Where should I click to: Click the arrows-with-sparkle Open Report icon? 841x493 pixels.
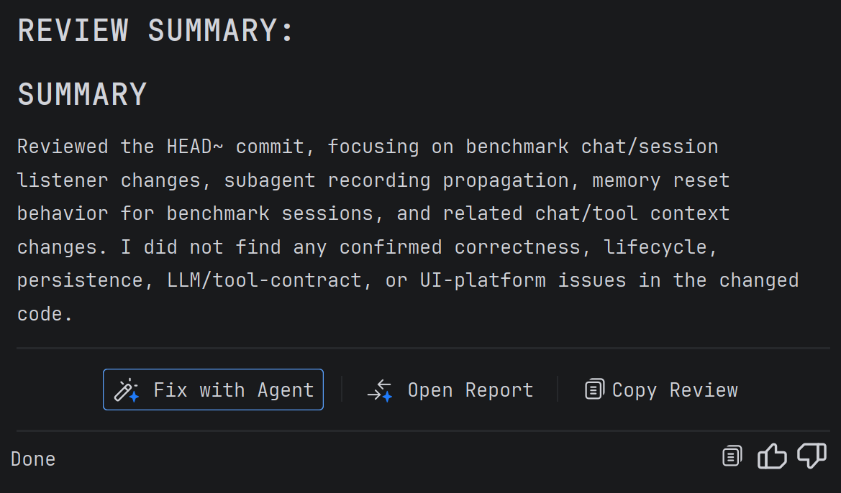click(x=380, y=390)
